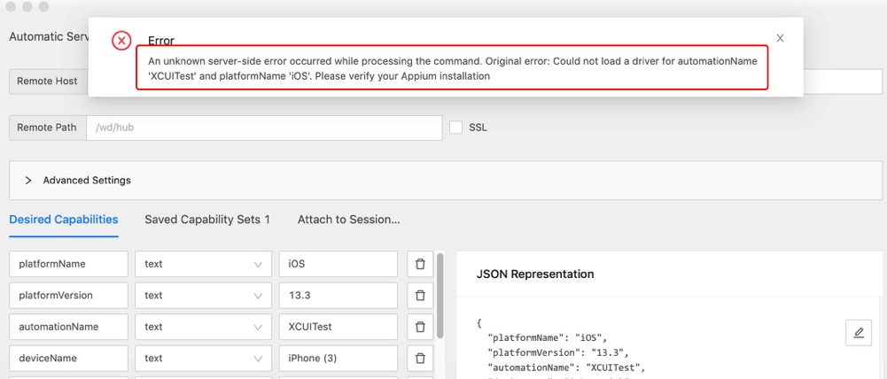Delete the platformVersion capability row
This screenshot has height=379, width=887.
pyautogui.click(x=420, y=295)
